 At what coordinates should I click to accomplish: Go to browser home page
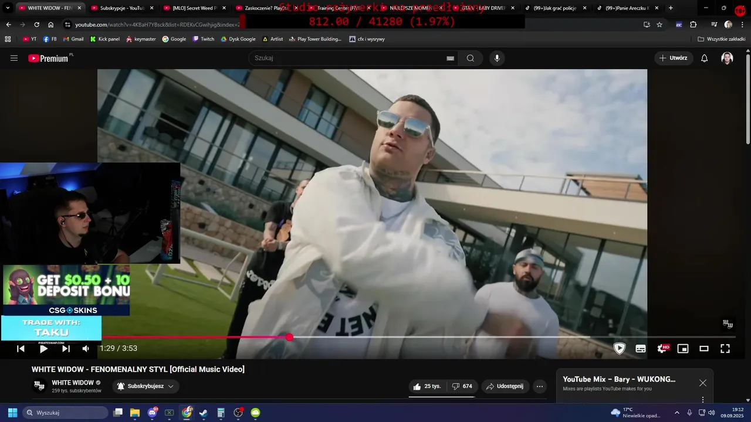click(x=50, y=25)
